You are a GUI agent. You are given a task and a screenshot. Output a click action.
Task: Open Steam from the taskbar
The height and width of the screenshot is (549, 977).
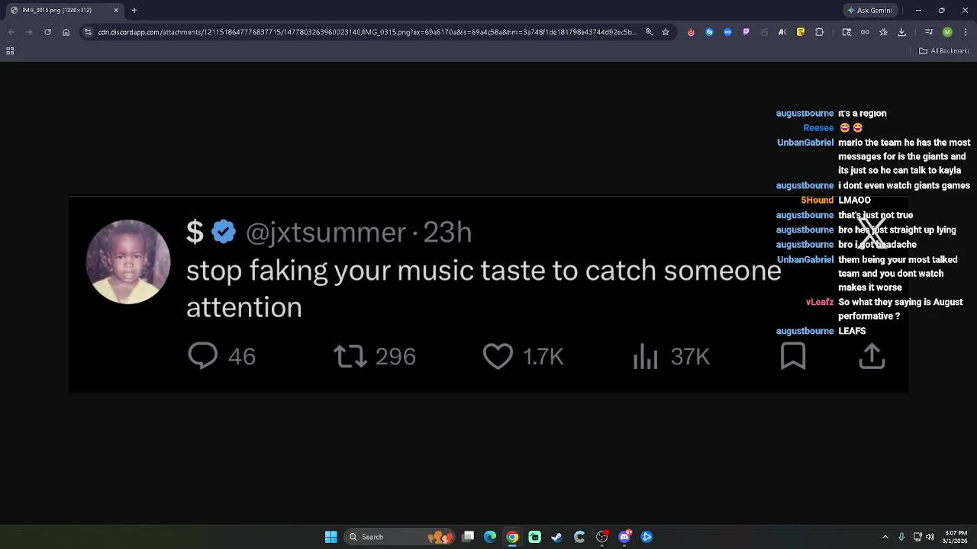[x=557, y=537]
